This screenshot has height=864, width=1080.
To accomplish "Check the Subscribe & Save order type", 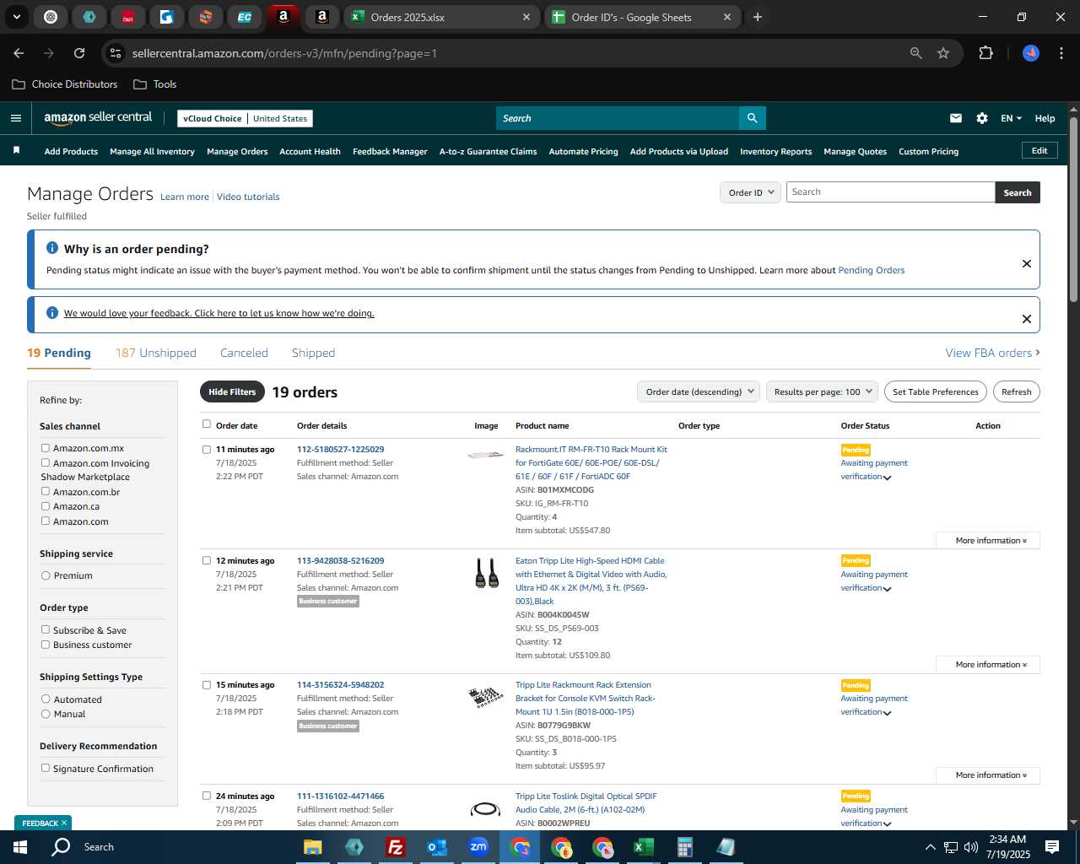I will pyautogui.click(x=46, y=629).
